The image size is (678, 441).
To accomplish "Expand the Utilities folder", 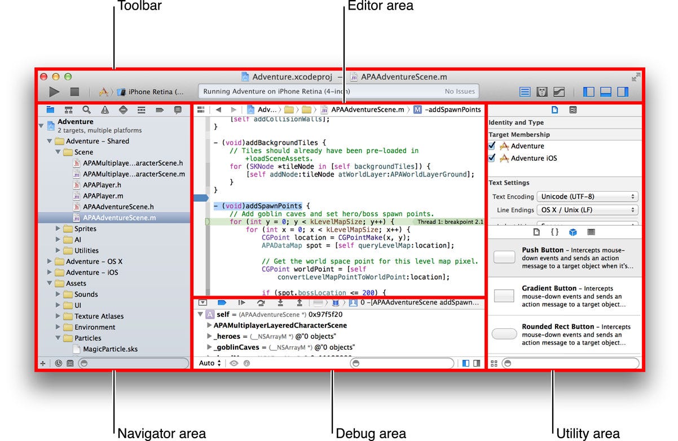I will pos(58,250).
